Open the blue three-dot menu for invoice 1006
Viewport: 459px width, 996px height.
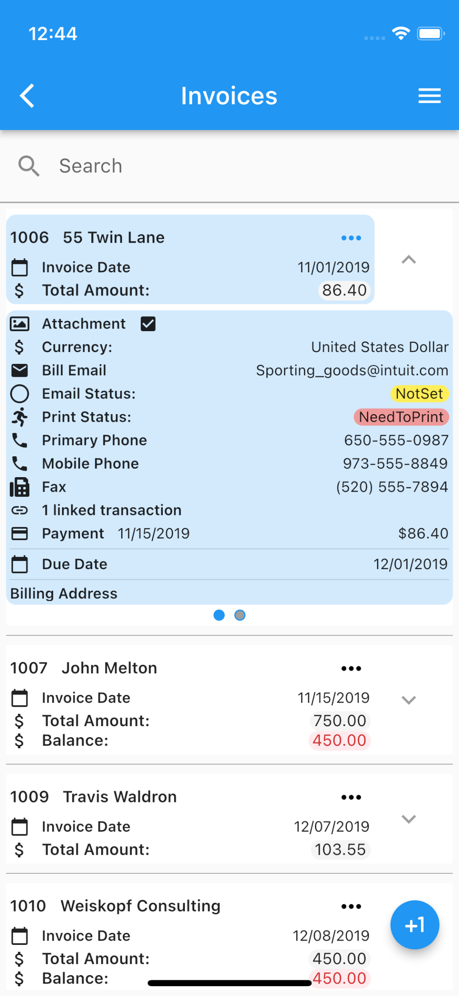click(351, 238)
